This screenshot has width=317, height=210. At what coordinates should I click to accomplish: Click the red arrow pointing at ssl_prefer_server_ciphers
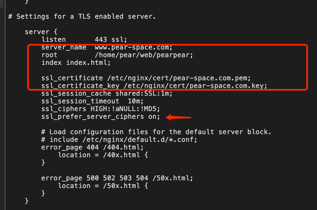(x=178, y=117)
